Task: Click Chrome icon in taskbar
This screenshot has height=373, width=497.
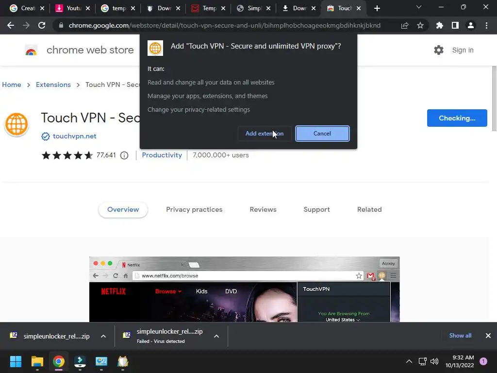Action: [x=59, y=361]
